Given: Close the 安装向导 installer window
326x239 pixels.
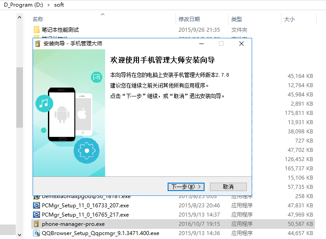Looking at the screenshot, I should (242, 44).
